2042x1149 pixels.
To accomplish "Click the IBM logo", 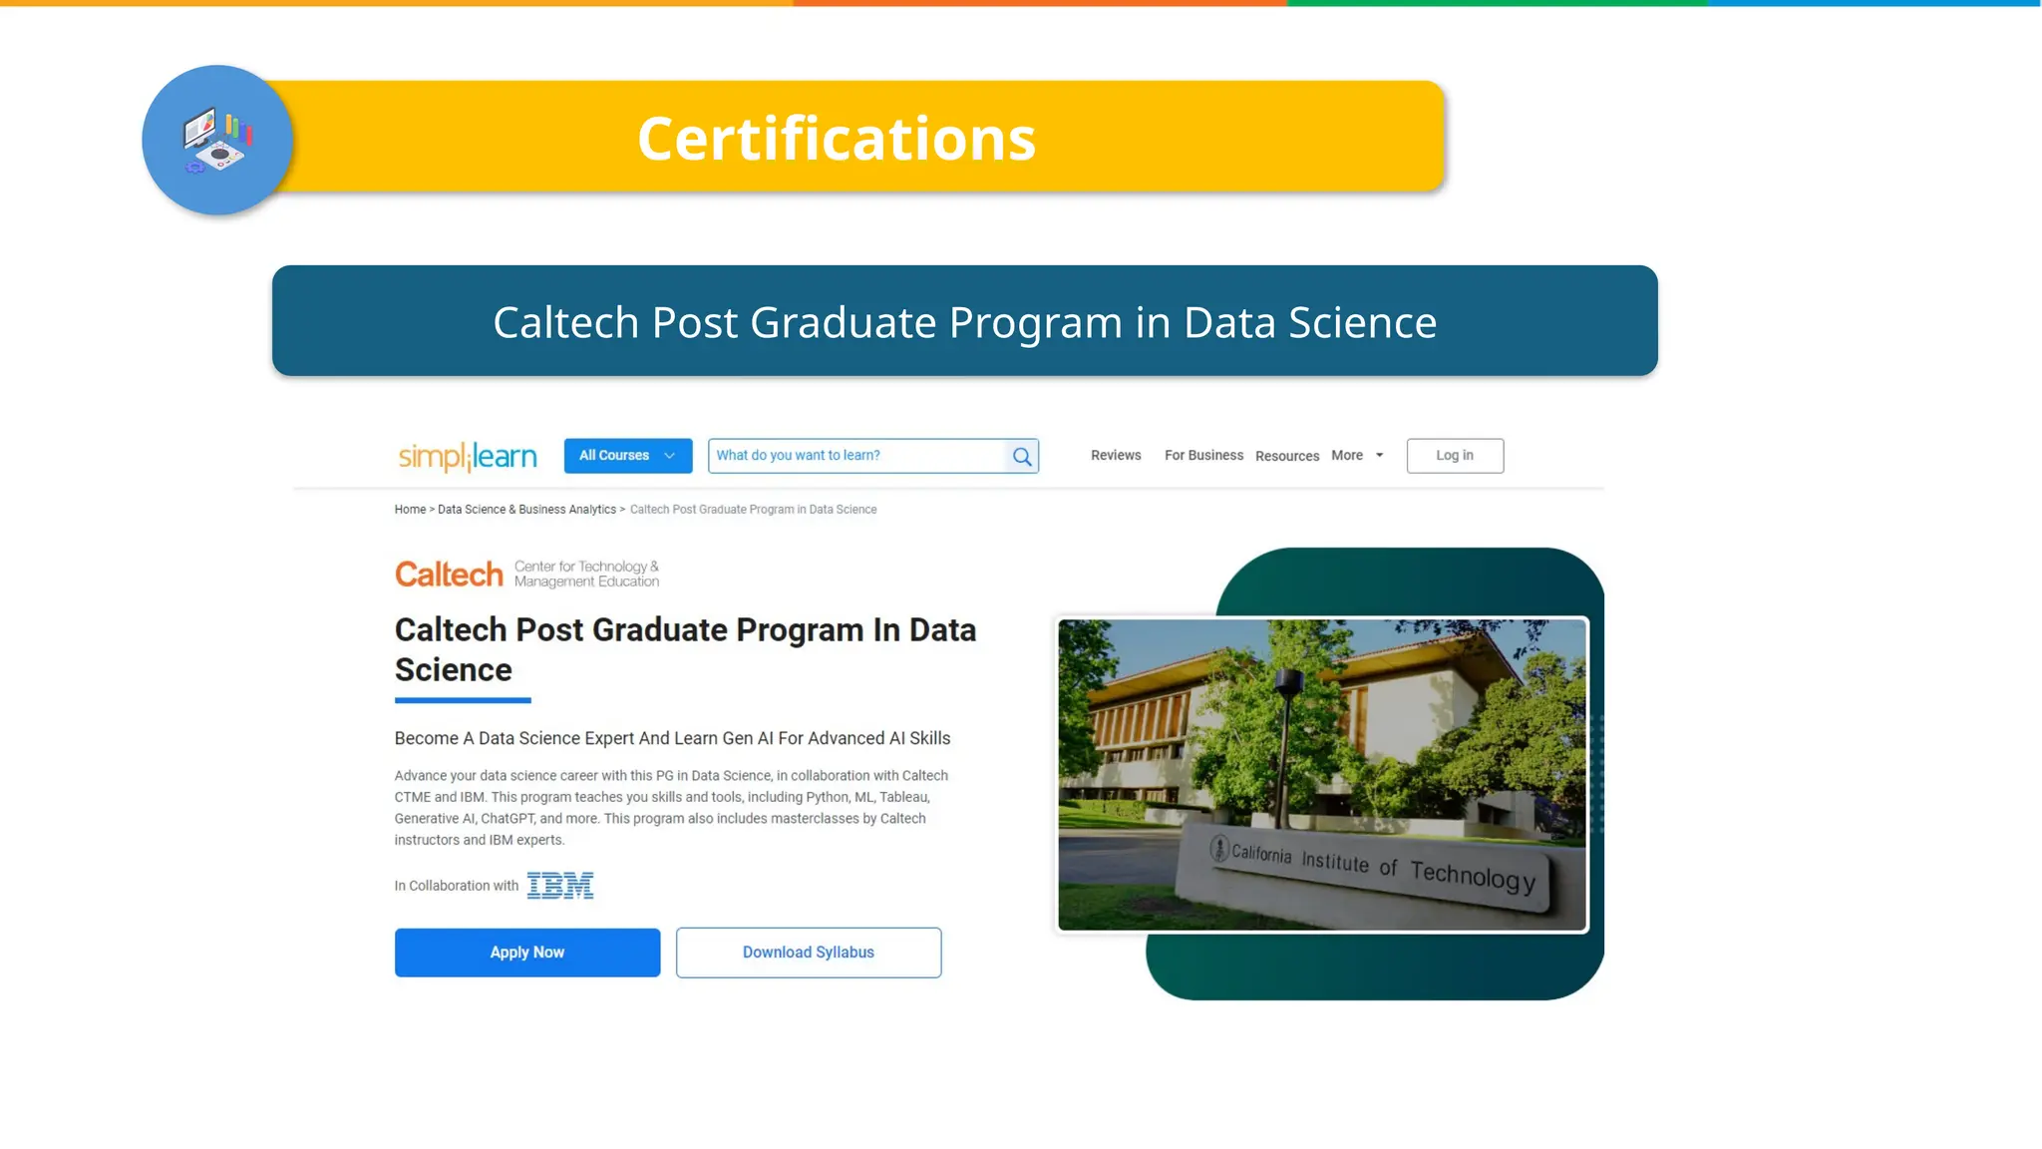I will (560, 886).
